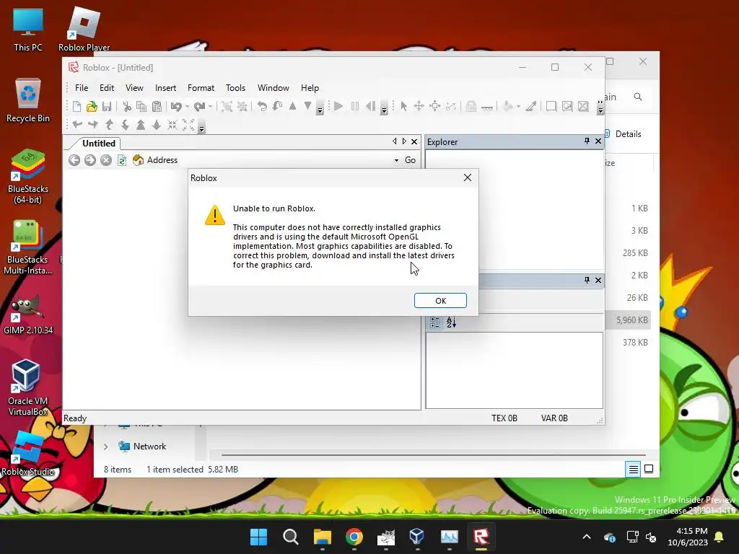Viewport: 739px width, 554px height.
Task: Open the Address bar dropdown arrow
Action: [x=396, y=160]
